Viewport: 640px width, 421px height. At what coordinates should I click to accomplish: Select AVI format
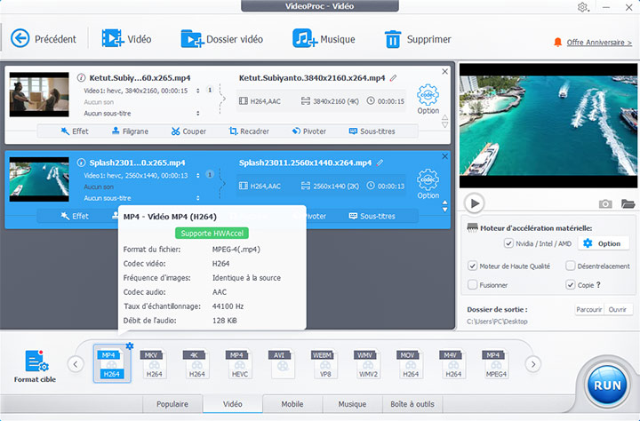282,364
